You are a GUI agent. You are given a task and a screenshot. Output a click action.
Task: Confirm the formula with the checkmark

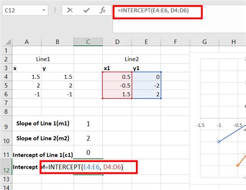point(86,10)
